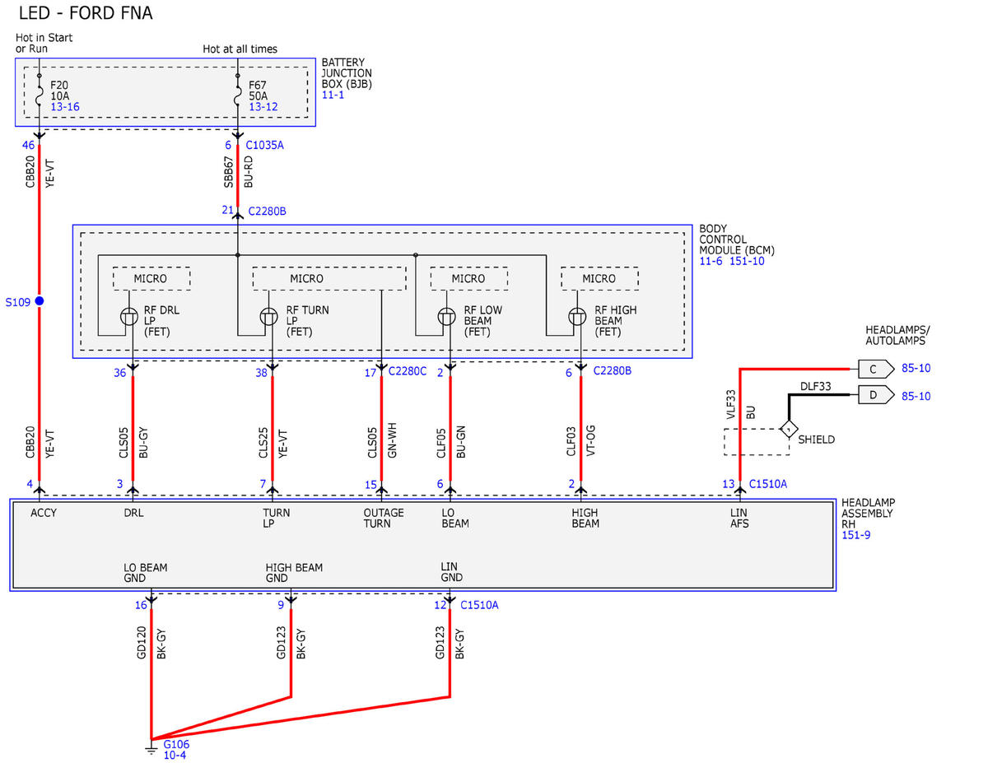Image resolution: width=988 pixels, height=763 pixels.
Task: Click the CLS25 circuit label
Action: pos(263,441)
